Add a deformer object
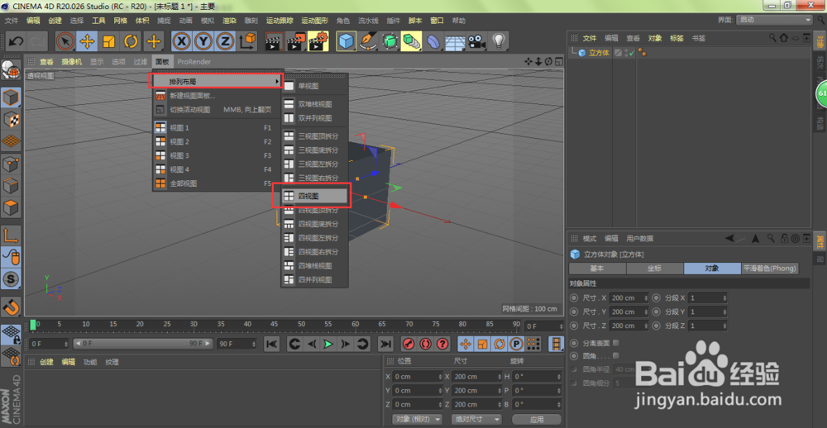The width and height of the screenshot is (827, 428). (433, 41)
